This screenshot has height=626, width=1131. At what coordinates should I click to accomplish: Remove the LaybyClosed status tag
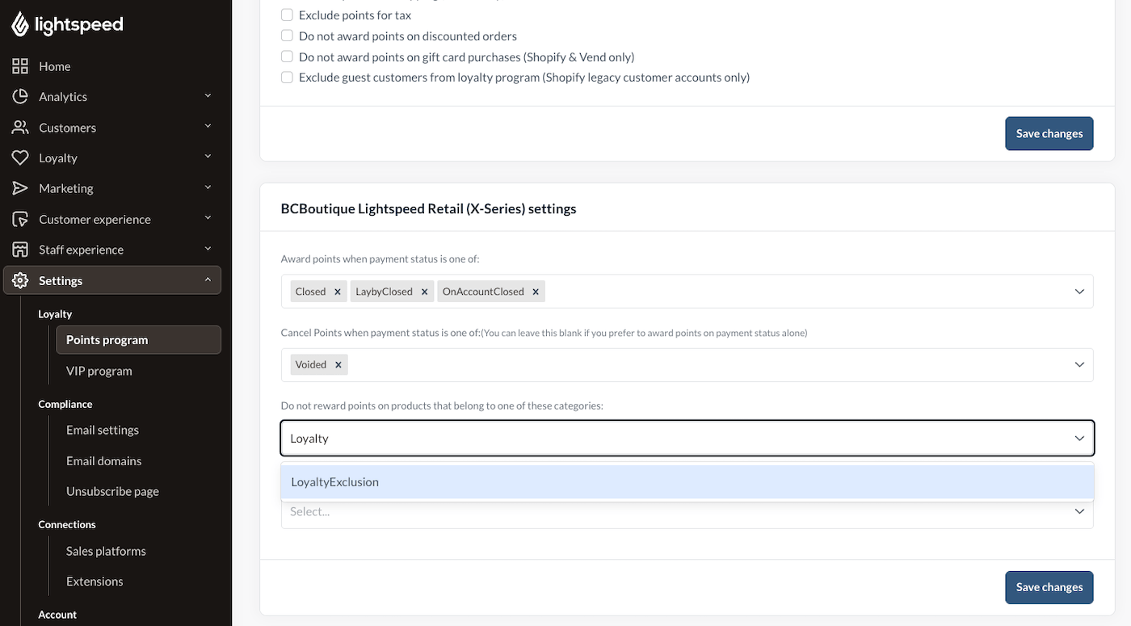[x=424, y=292]
